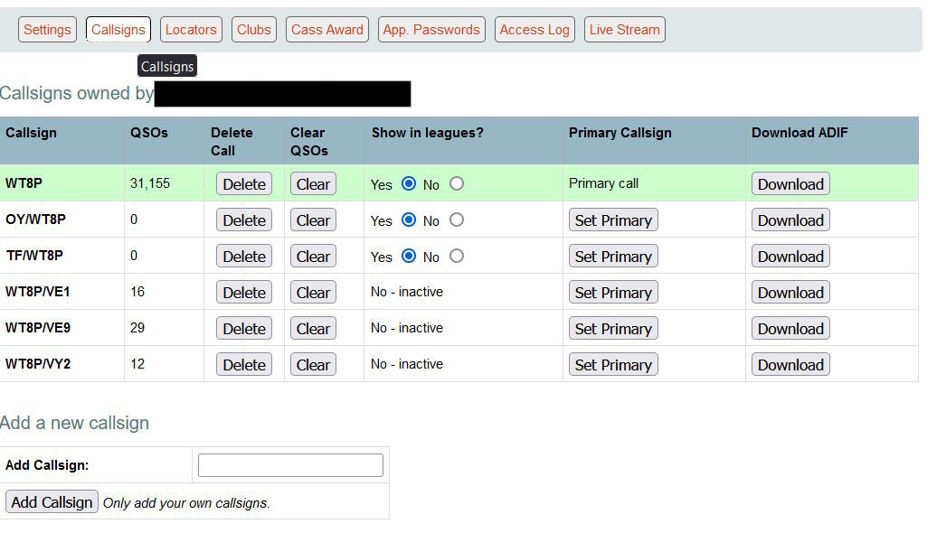This screenshot has width=927, height=533.
Task: Select No radio for OY/WT8P leagues
Action: coord(457,220)
